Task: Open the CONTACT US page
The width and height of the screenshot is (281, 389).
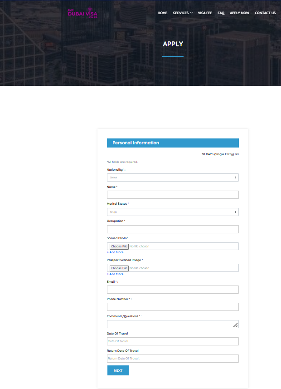Action: tap(265, 13)
